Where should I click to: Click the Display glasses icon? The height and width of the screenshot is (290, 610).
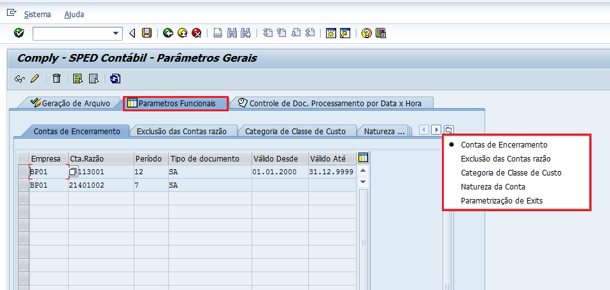tap(20, 79)
